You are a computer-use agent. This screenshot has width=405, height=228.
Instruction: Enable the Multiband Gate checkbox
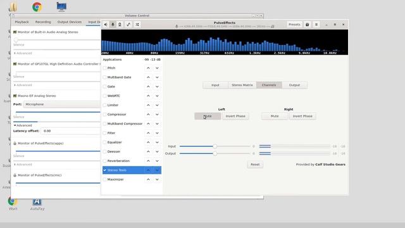pyautogui.click(x=104, y=77)
